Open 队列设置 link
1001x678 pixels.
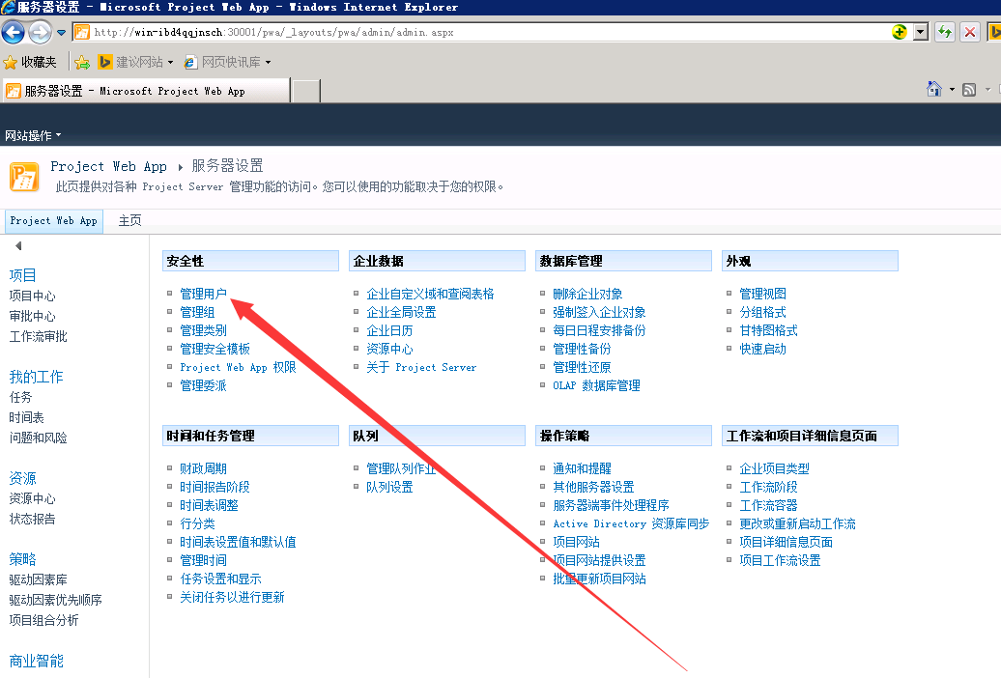pos(389,487)
